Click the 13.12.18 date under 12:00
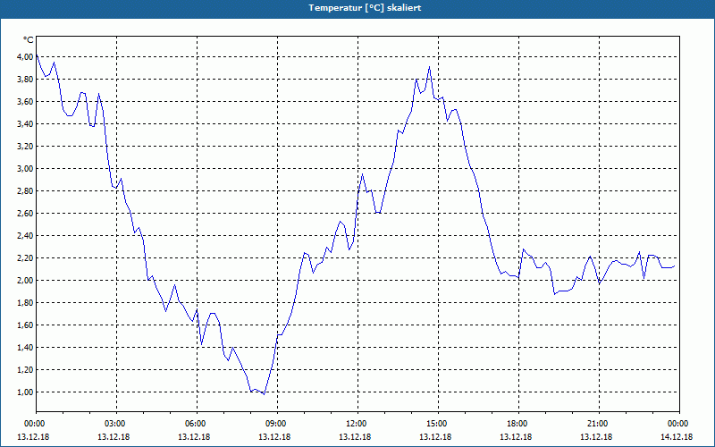Screen dimensions: 715x447 pyautogui.click(x=355, y=437)
